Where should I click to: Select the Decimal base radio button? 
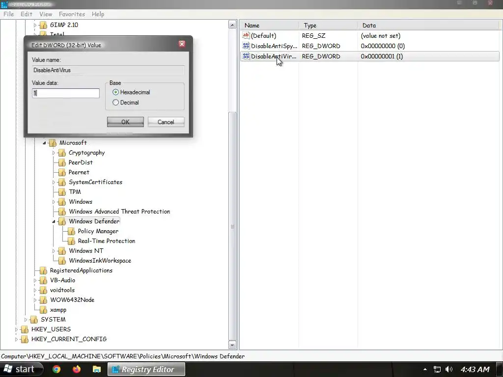[x=115, y=103]
